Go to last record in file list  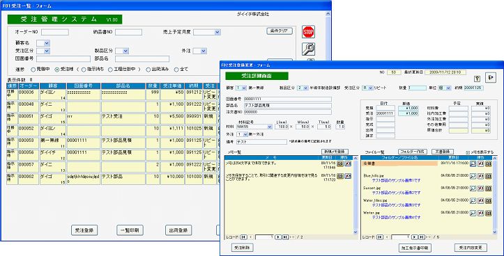421,237
